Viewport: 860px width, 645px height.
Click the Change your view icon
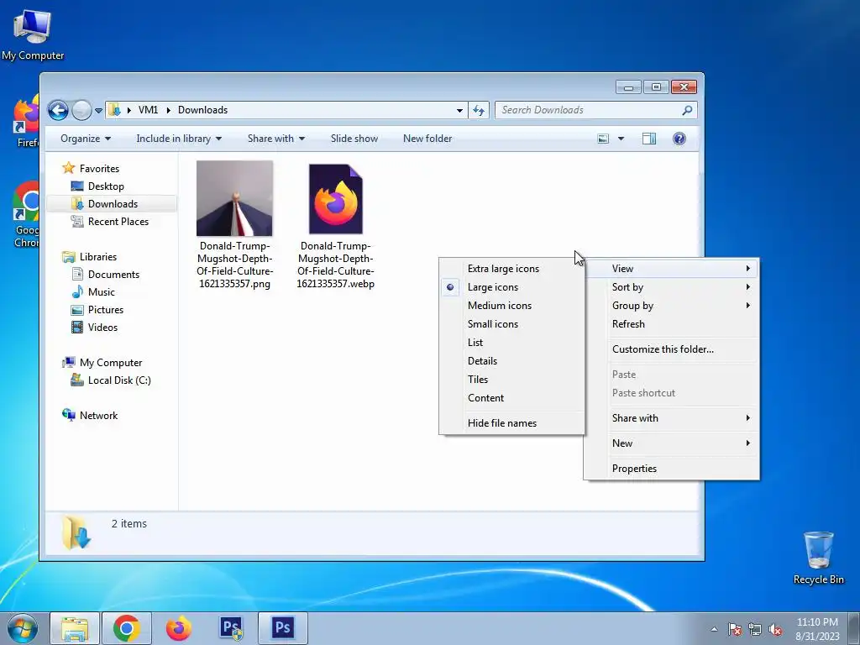(x=603, y=139)
